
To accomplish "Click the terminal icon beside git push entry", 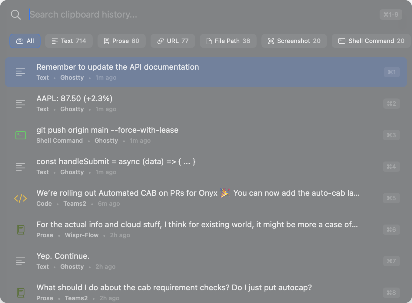I will pyautogui.click(x=20, y=135).
